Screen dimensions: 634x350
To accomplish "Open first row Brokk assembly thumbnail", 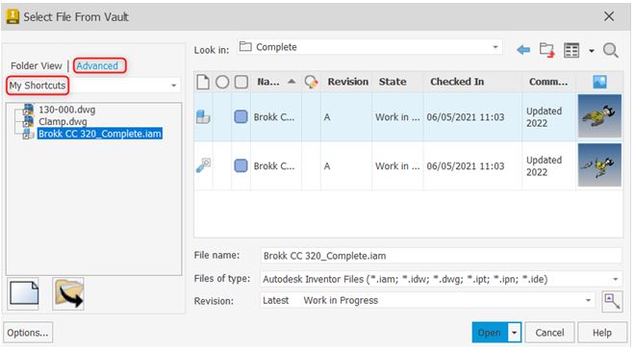I will (599, 116).
